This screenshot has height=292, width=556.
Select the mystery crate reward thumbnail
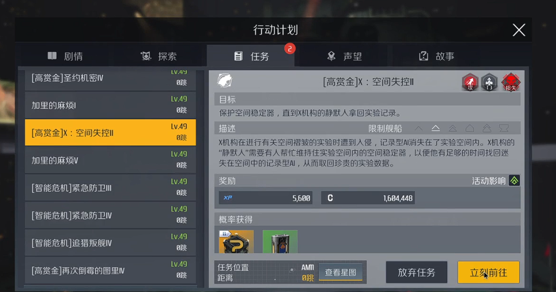tap(236, 241)
